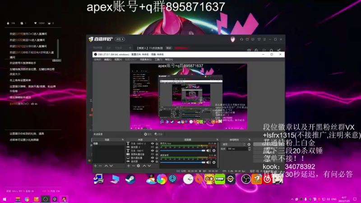Image resolution: width=361 pixels, height=203 pixels.
Task: Move selected source down
Action: (x=149, y=166)
